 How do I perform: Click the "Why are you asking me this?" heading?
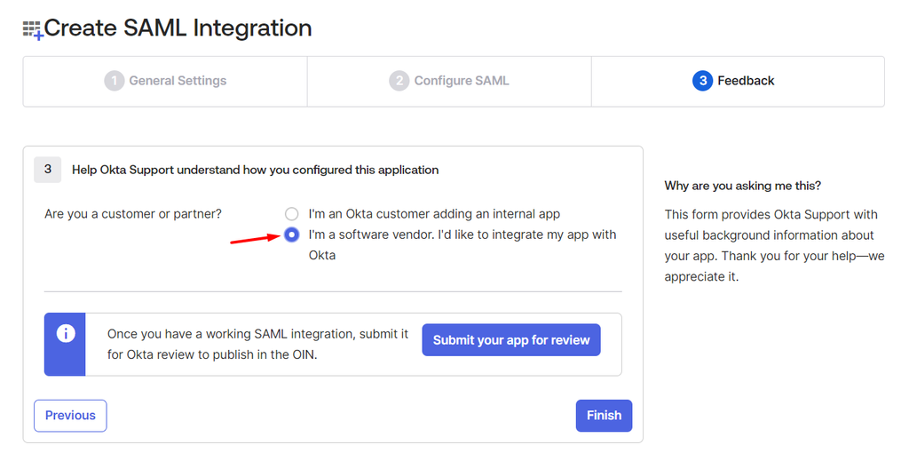pos(743,187)
